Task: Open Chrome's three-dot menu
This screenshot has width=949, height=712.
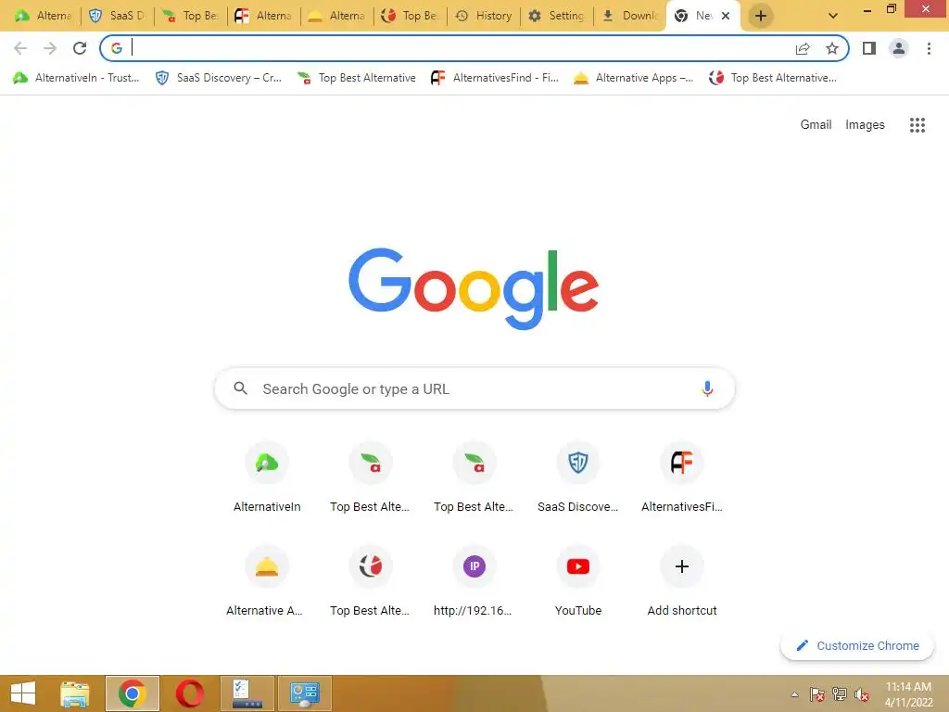Action: coord(929,48)
